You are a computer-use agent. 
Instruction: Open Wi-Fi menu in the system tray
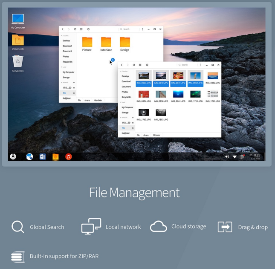tap(234, 156)
